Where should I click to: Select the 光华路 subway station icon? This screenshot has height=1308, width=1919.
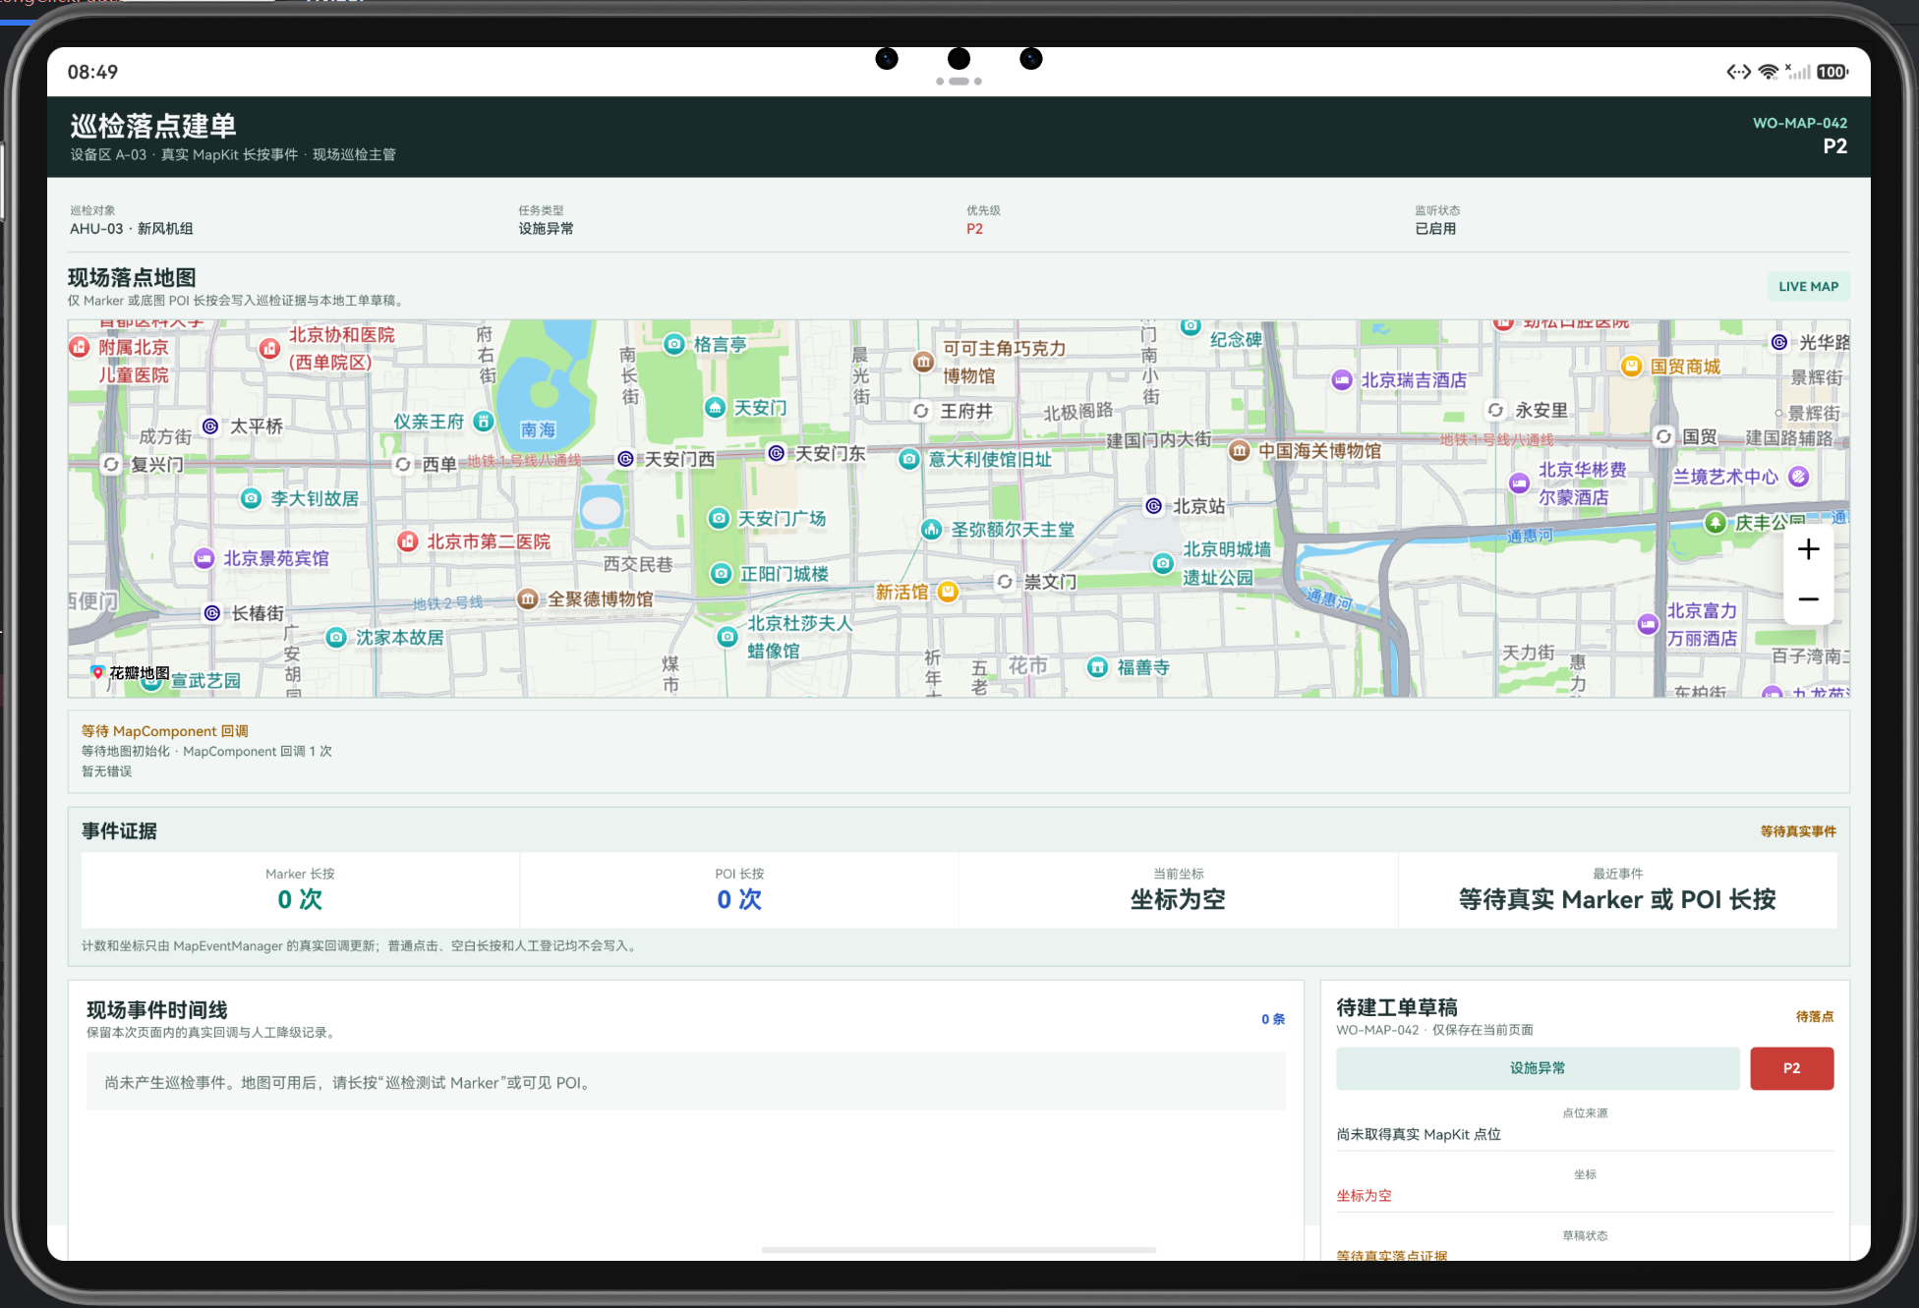pos(1779,342)
